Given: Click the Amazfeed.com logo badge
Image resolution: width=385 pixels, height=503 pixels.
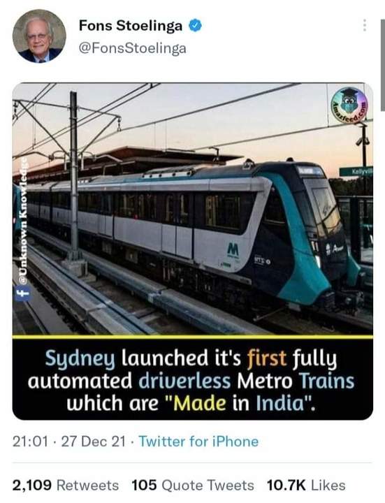Looking at the screenshot, I should (x=349, y=105).
